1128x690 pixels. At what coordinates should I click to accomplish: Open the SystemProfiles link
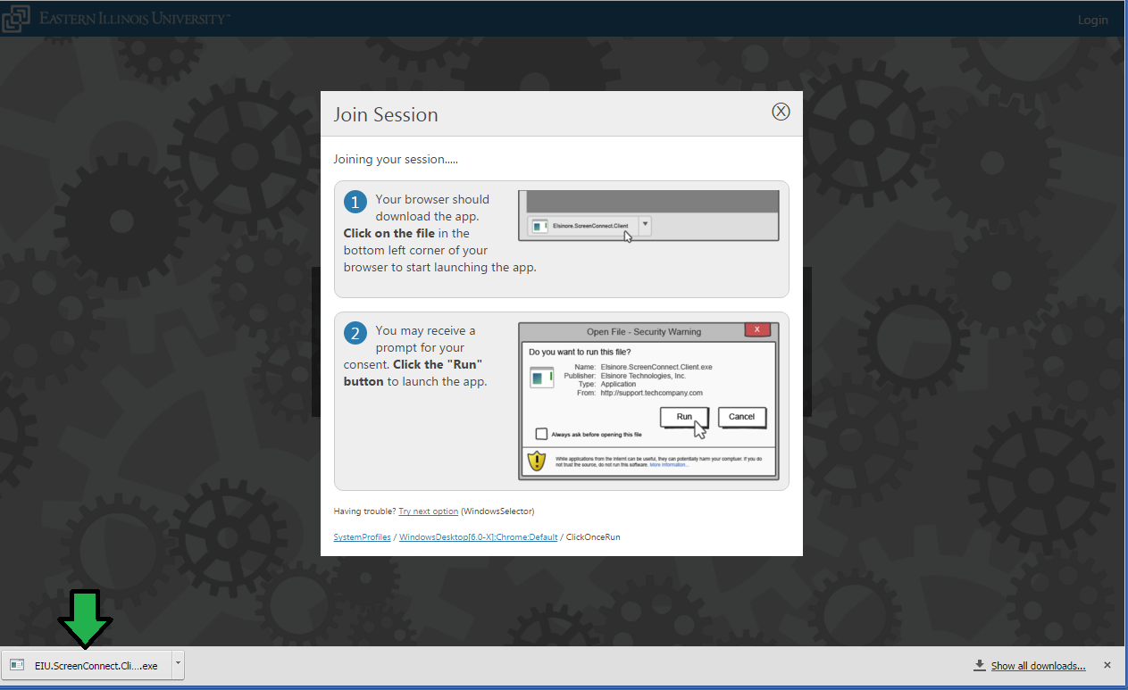pos(362,537)
